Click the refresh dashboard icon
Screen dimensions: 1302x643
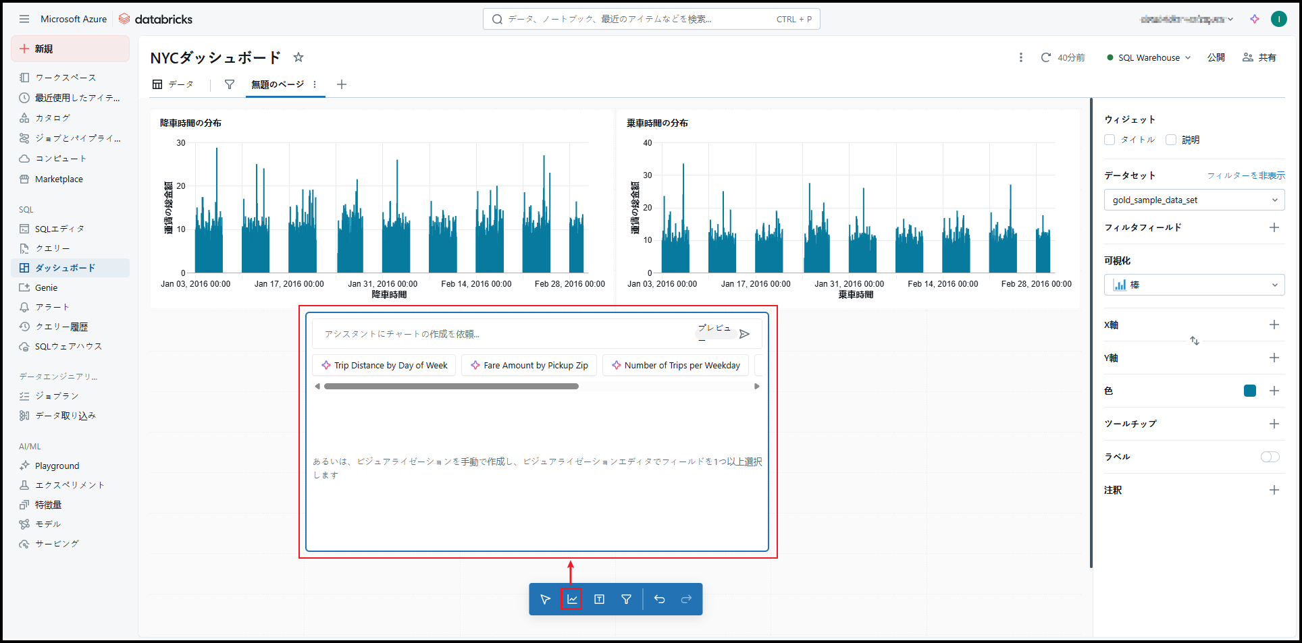coord(1045,57)
